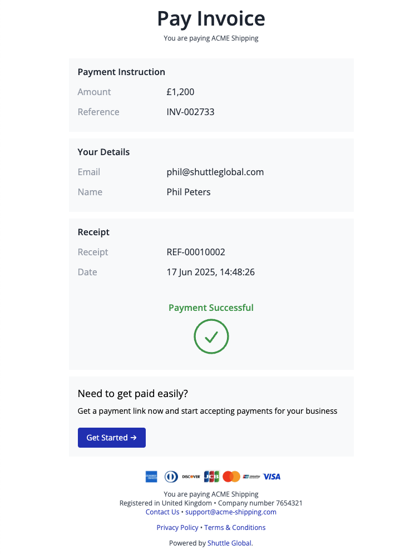The width and height of the screenshot is (420, 555).
Task: Click the green payment success checkmark
Action: click(x=211, y=336)
